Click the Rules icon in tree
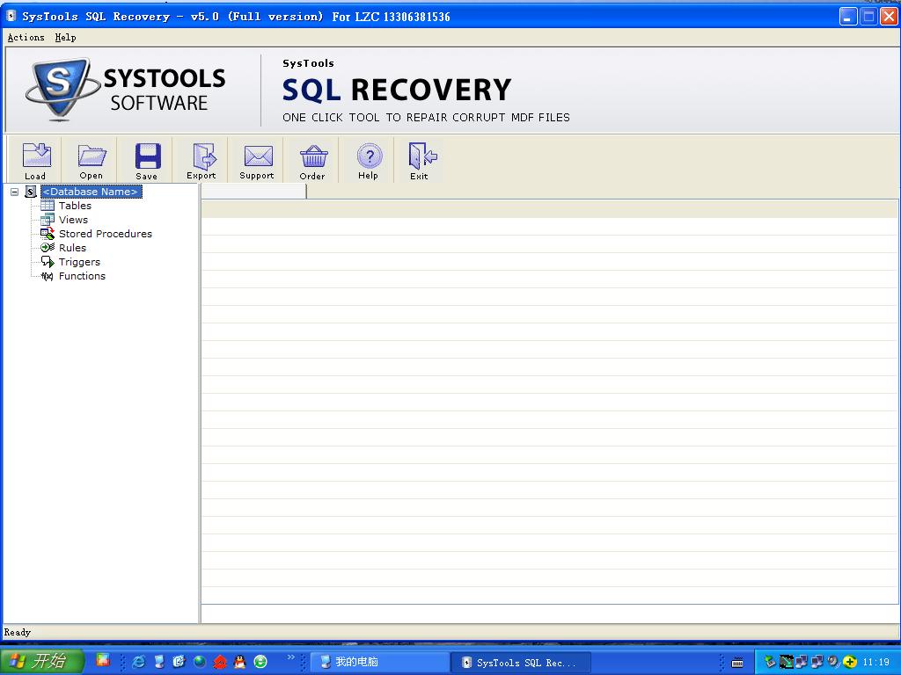This screenshot has width=901, height=675. [48, 247]
